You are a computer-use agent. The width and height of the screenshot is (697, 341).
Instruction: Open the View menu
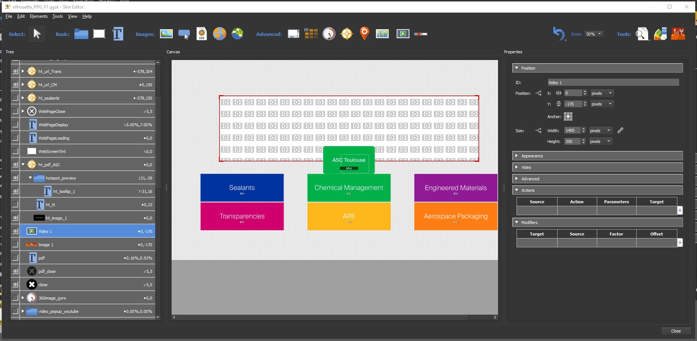click(x=72, y=16)
